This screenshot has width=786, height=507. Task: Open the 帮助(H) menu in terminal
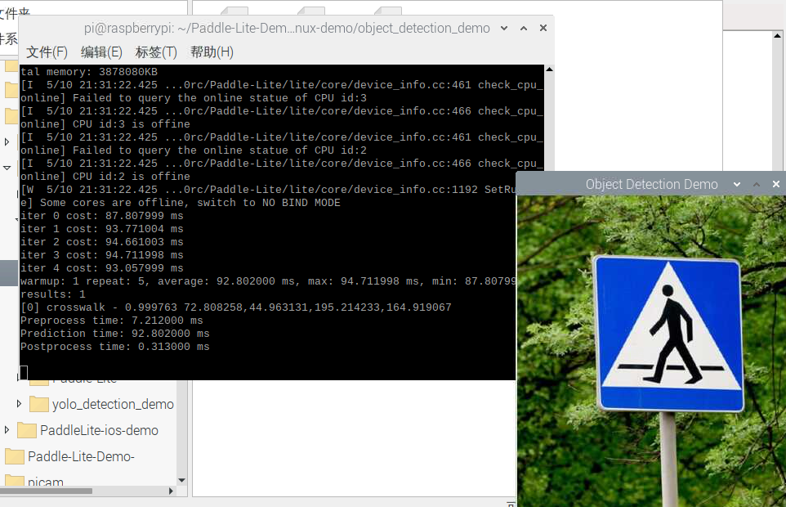[212, 52]
